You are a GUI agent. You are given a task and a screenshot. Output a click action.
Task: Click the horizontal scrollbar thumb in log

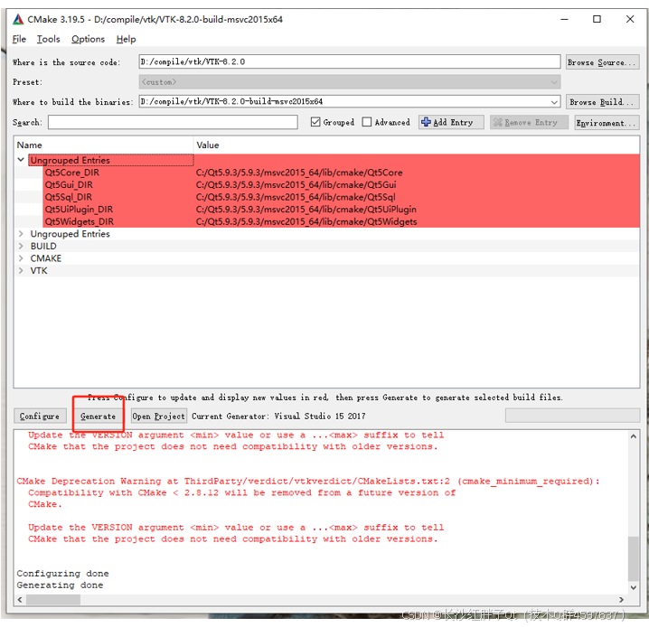pos(53,599)
